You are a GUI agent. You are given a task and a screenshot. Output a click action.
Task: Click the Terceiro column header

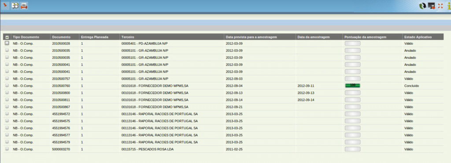128,37
